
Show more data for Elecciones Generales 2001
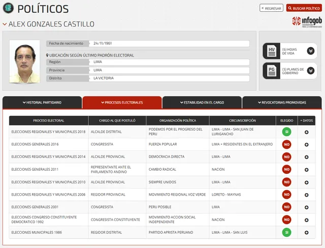point(306,207)
